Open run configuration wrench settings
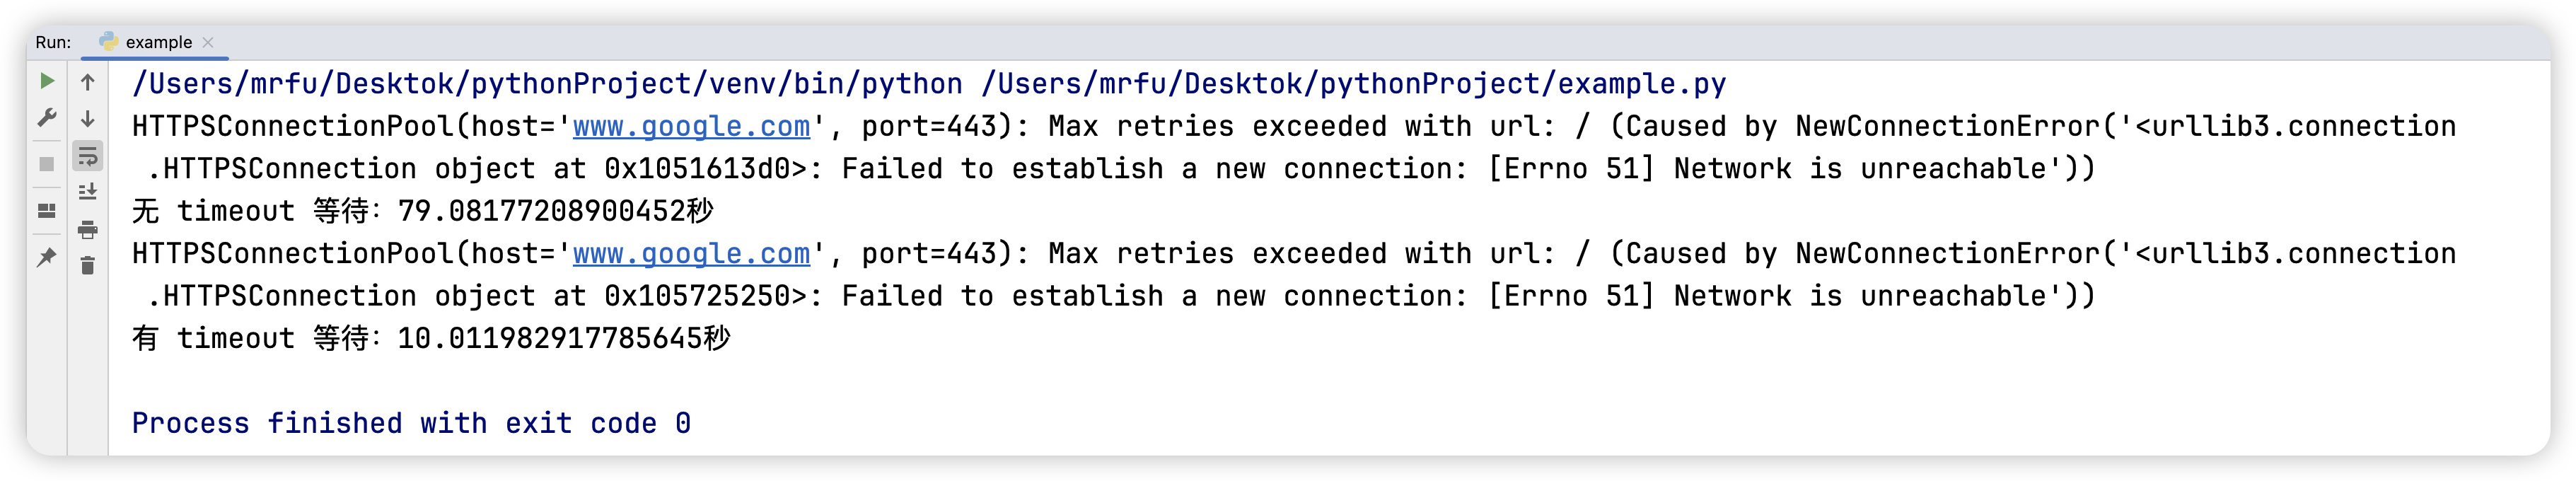 click(x=47, y=118)
